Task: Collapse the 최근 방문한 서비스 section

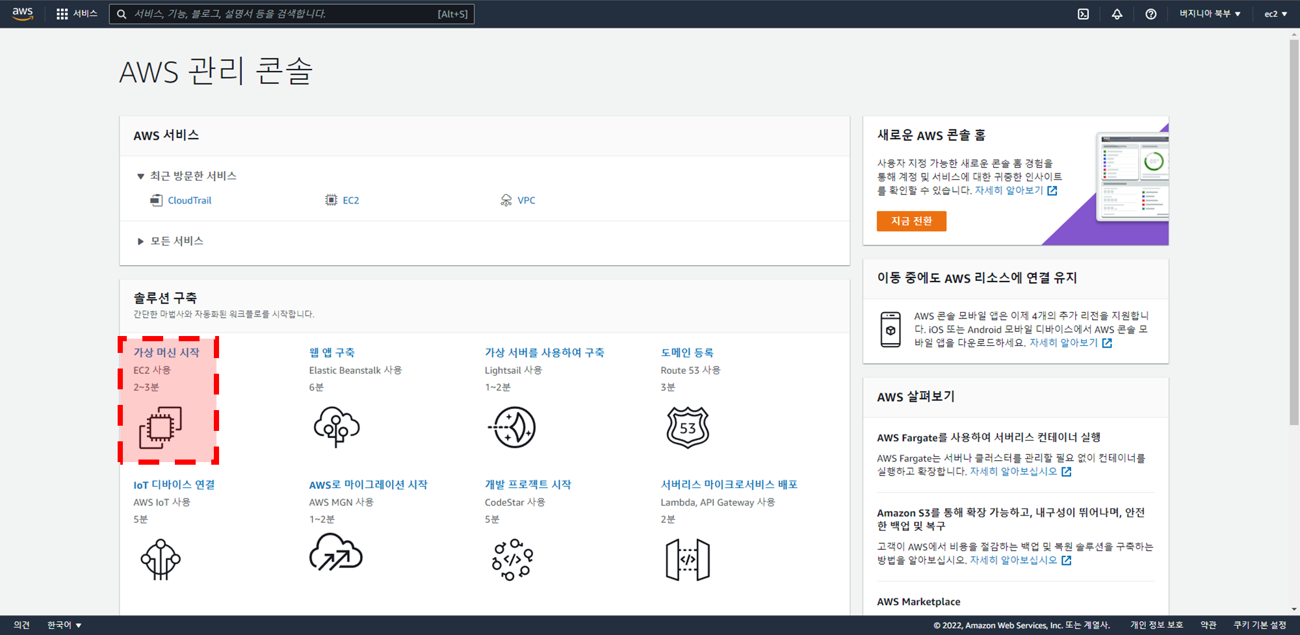Action: (187, 176)
